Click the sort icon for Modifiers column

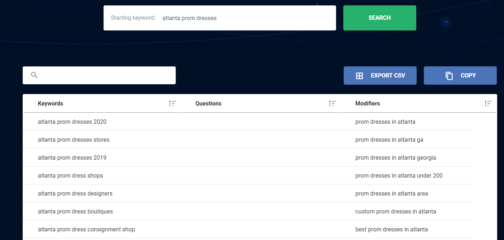tap(488, 104)
